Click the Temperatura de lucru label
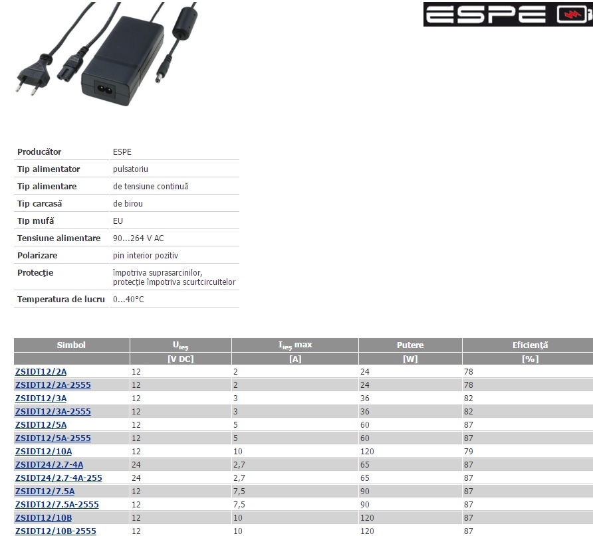 [61, 299]
